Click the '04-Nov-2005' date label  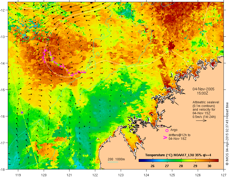click(x=203, y=89)
